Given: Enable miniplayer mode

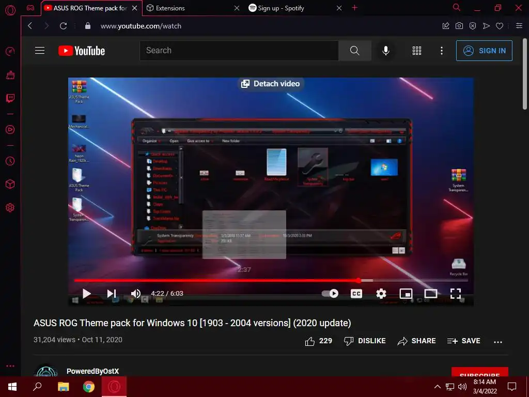Looking at the screenshot, I should [406, 294].
